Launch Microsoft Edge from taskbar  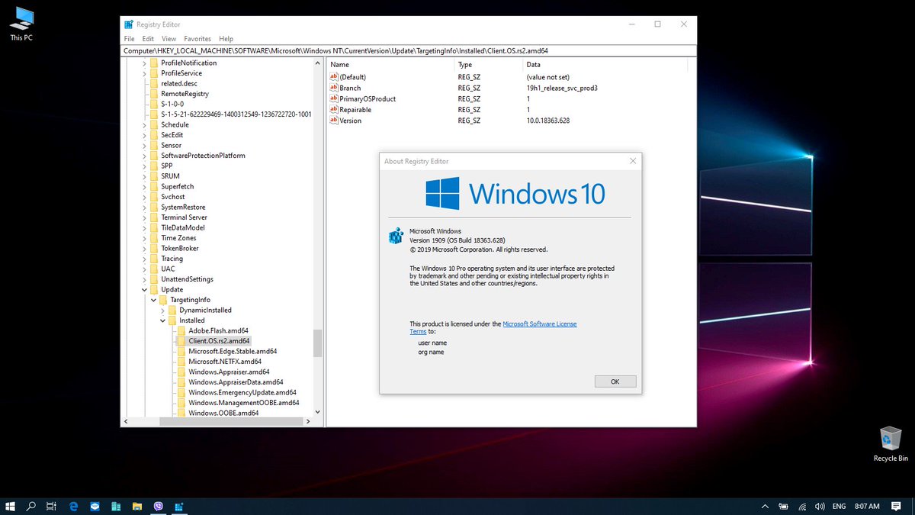pos(74,506)
